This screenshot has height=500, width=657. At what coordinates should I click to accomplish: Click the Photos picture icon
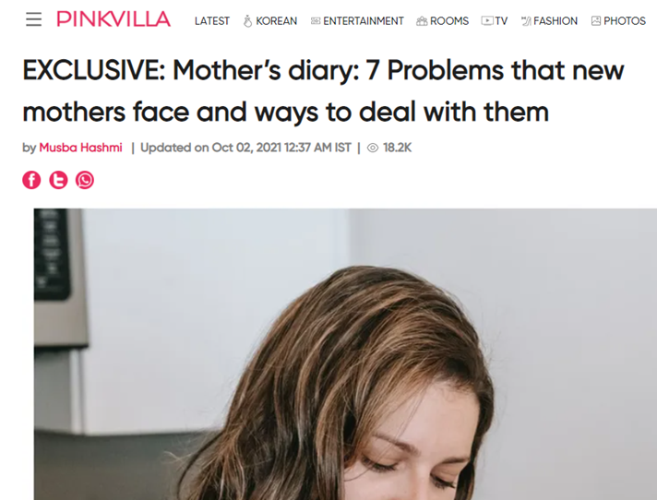pyautogui.click(x=596, y=21)
